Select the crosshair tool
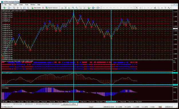 click(140, 8)
